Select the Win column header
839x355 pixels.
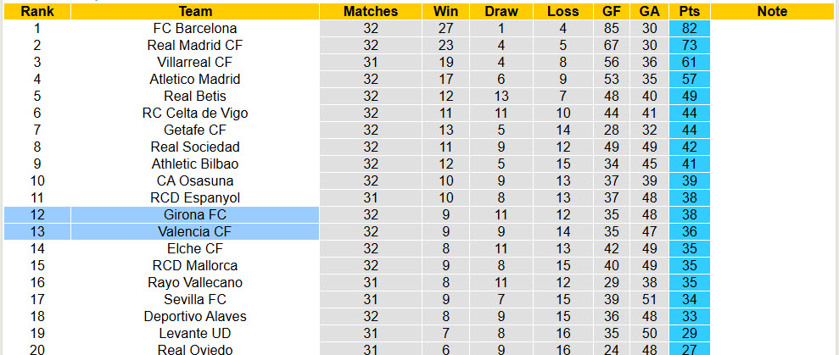click(x=445, y=11)
